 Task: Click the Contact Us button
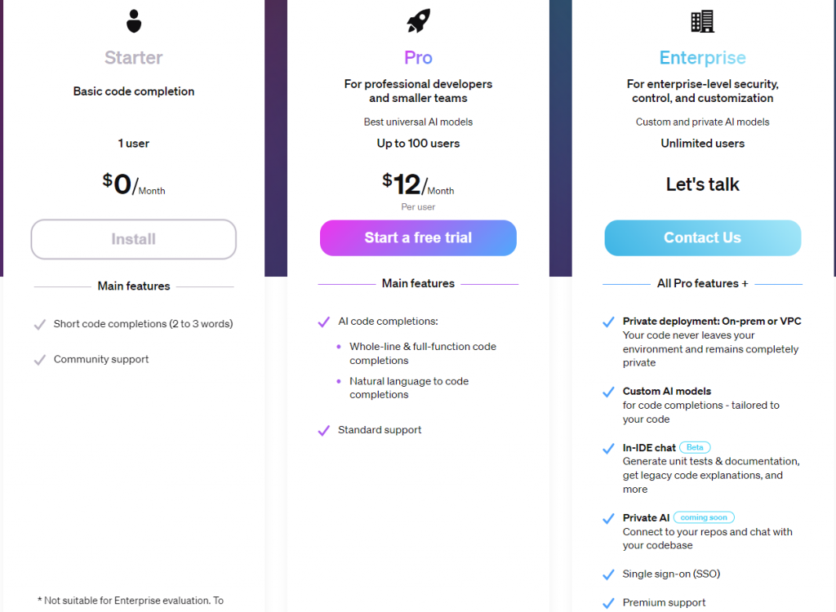pos(702,237)
